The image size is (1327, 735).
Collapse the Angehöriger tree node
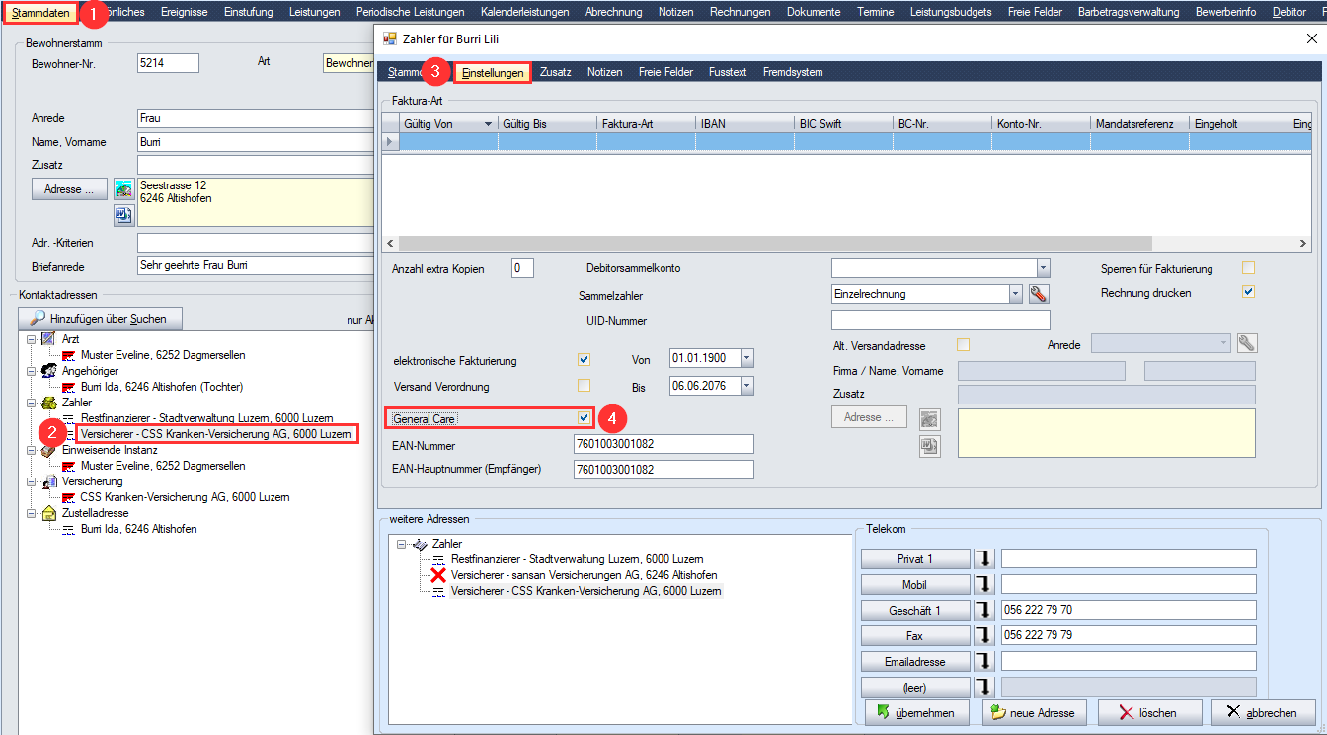pos(31,371)
